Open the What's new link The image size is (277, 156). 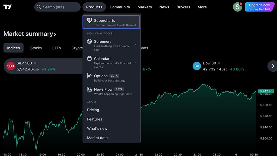tap(97, 128)
